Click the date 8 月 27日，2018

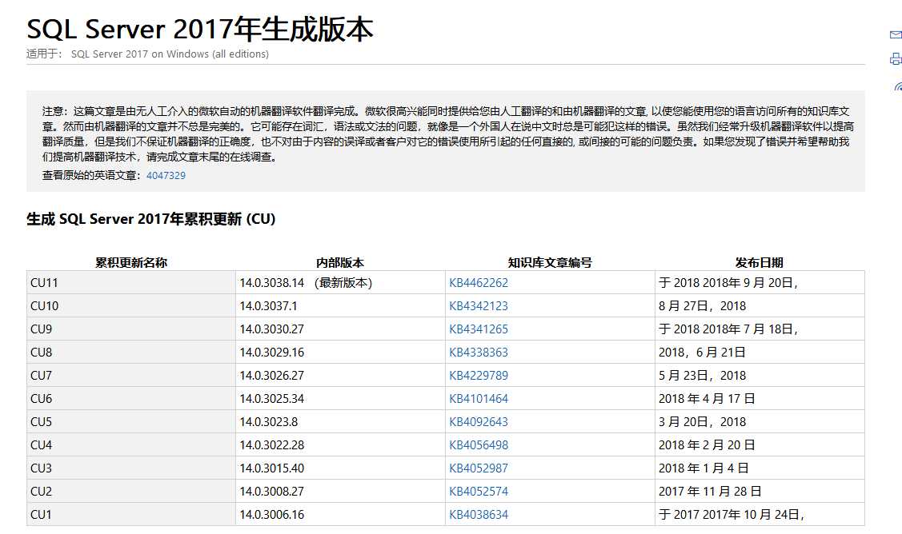tap(702, 306)
